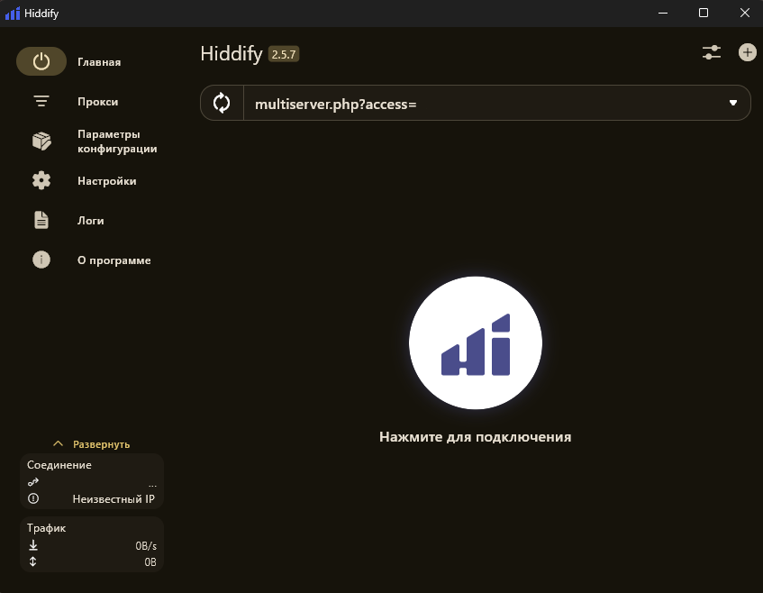The height and width of the screenshot is (593, 763).
Task: Open the profile selection dropdown
Action: point(732,102)
